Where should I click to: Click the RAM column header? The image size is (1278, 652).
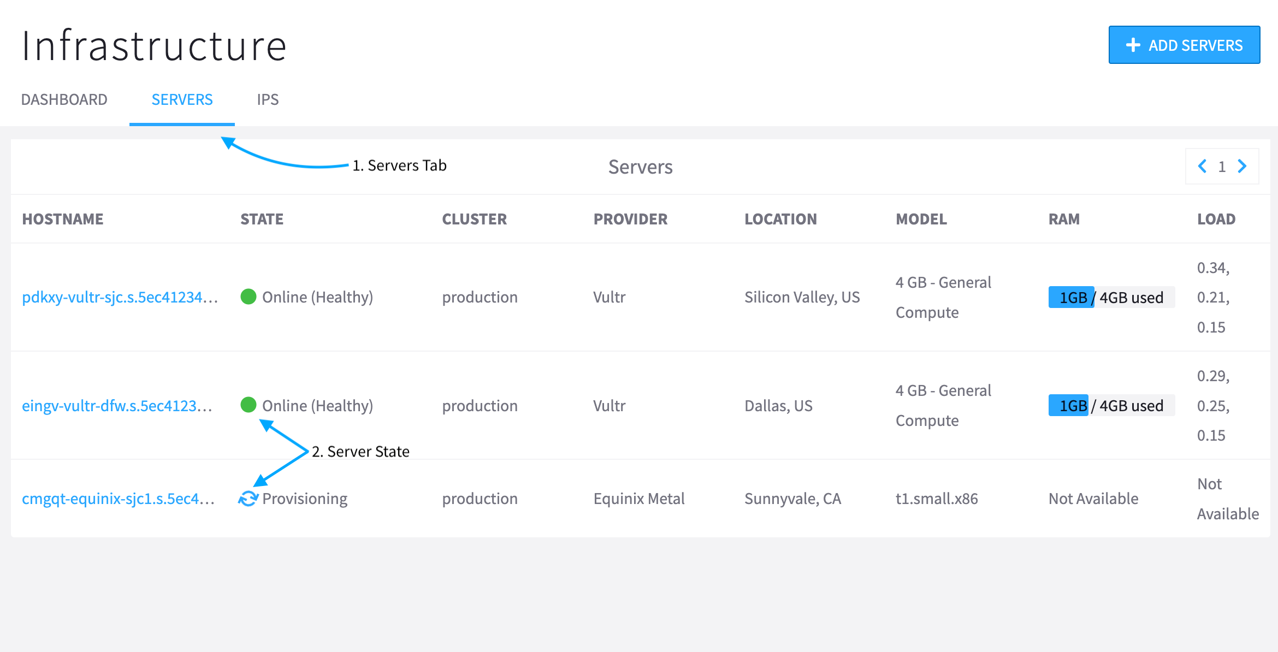coord(1064,219)
